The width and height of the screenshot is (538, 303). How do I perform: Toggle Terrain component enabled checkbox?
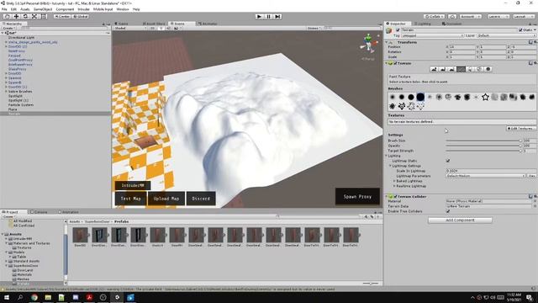(x=395, y=63)
